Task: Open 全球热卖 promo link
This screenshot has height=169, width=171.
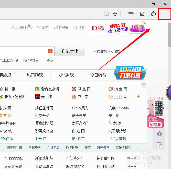Action: (35, 148)
